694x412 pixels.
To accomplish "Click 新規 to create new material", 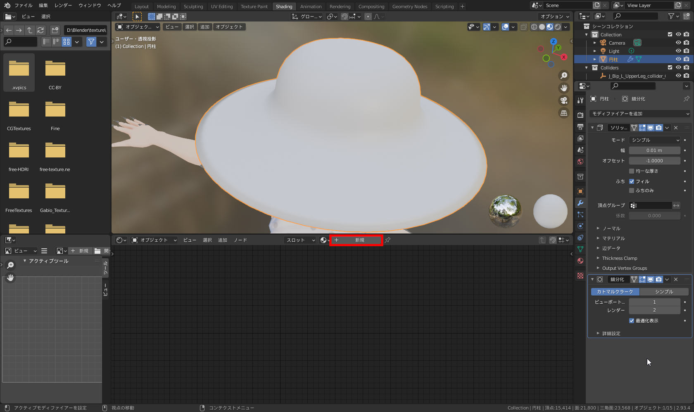I will 356,240.
